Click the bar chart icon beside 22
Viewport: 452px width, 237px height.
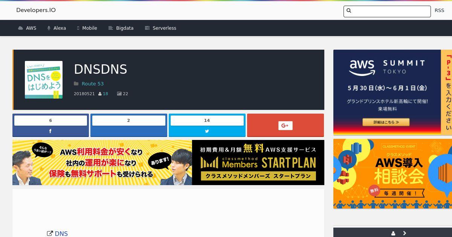119,94
